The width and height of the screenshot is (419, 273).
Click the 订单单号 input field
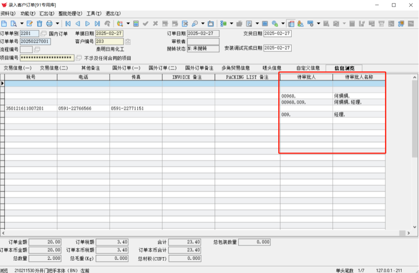(35, 41)
